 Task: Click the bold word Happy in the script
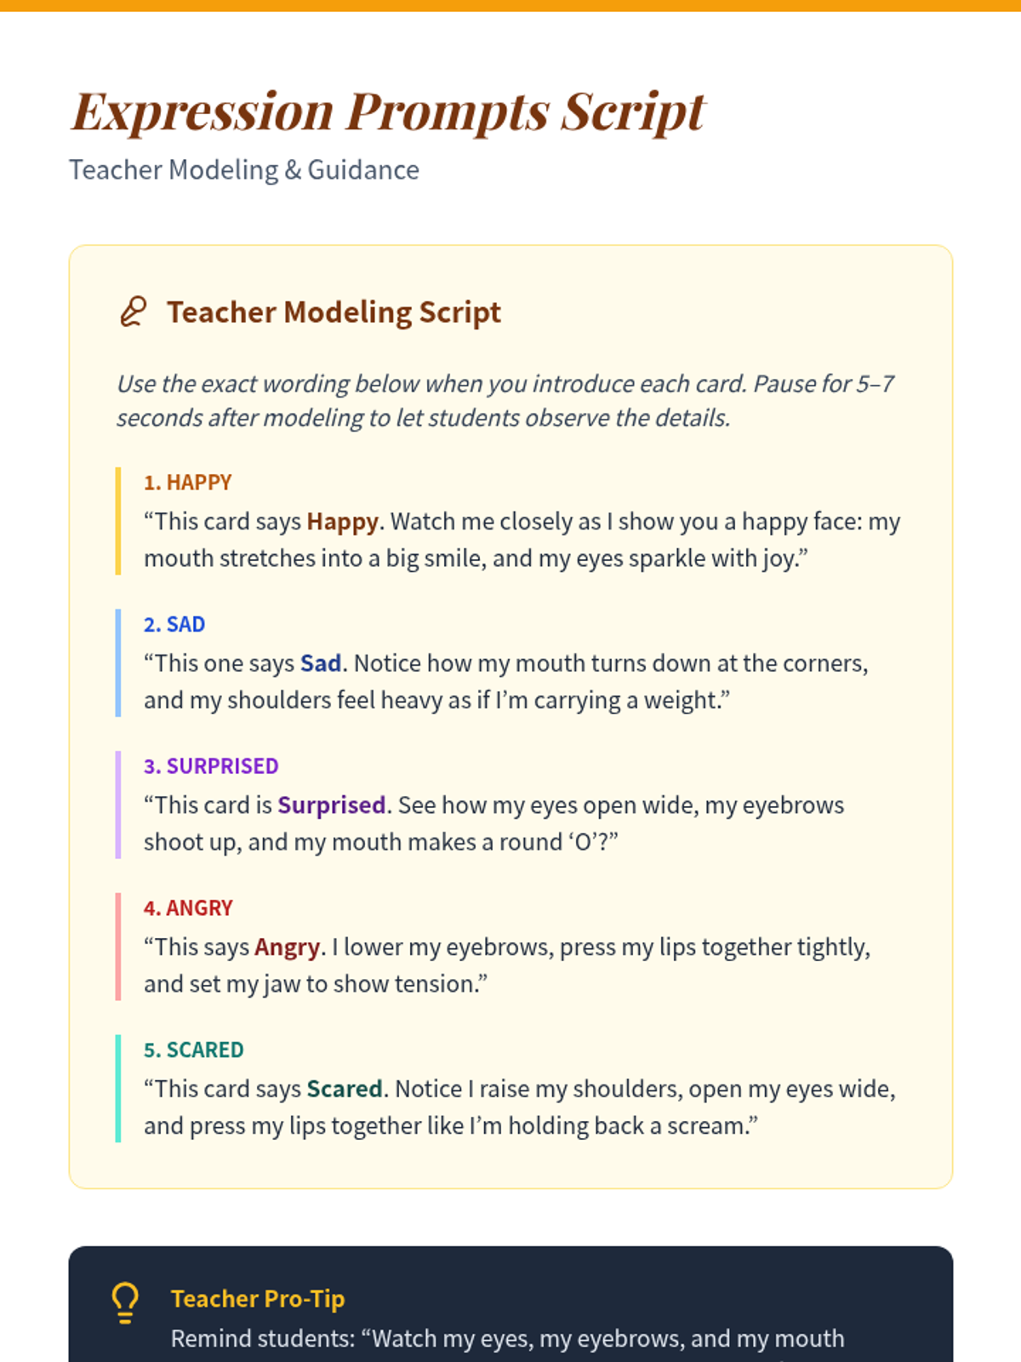[342, 522]
